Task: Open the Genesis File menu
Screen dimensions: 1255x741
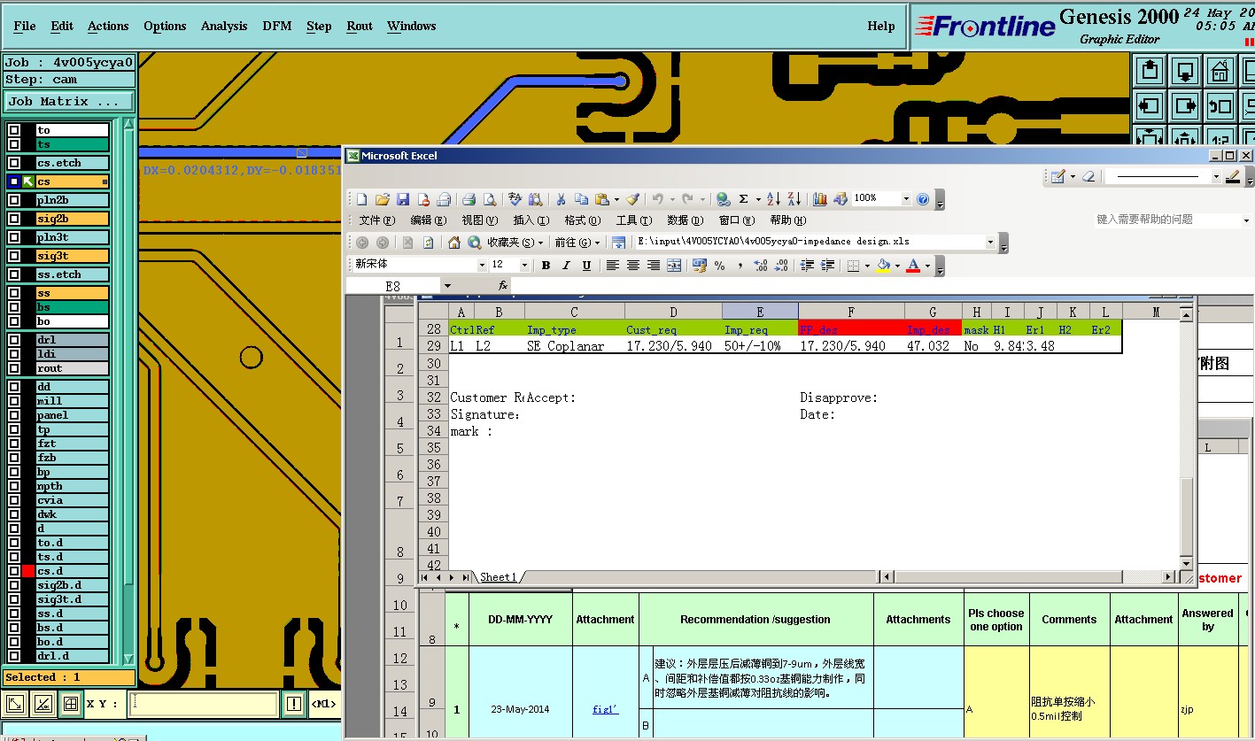Action: point(25,26)
